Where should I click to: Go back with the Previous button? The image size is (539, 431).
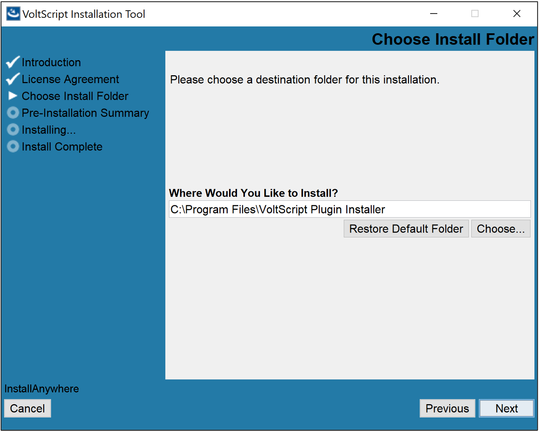447,408
